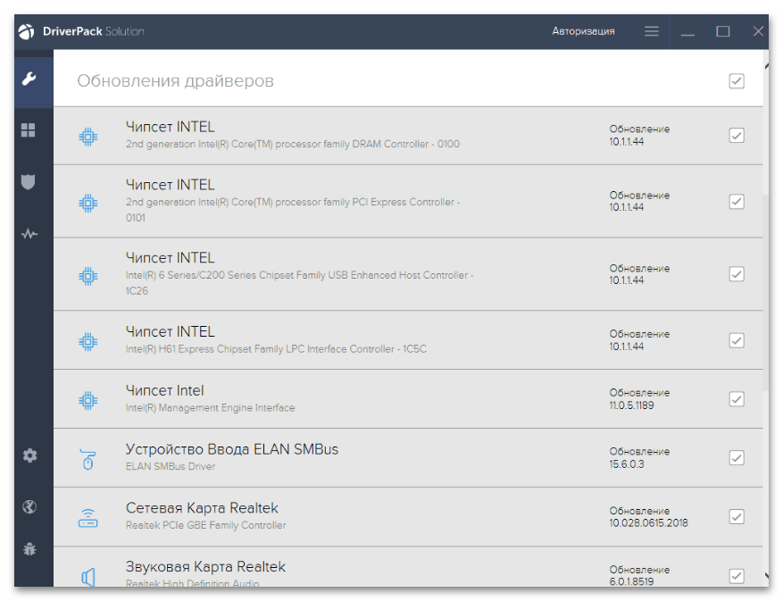The image size is (783, 601).
Task: Click the Авторизация login link
Action: [583, 31]
